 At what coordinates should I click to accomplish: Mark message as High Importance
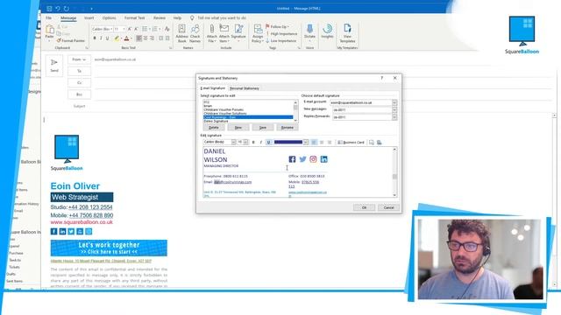(x=281, y=33)
